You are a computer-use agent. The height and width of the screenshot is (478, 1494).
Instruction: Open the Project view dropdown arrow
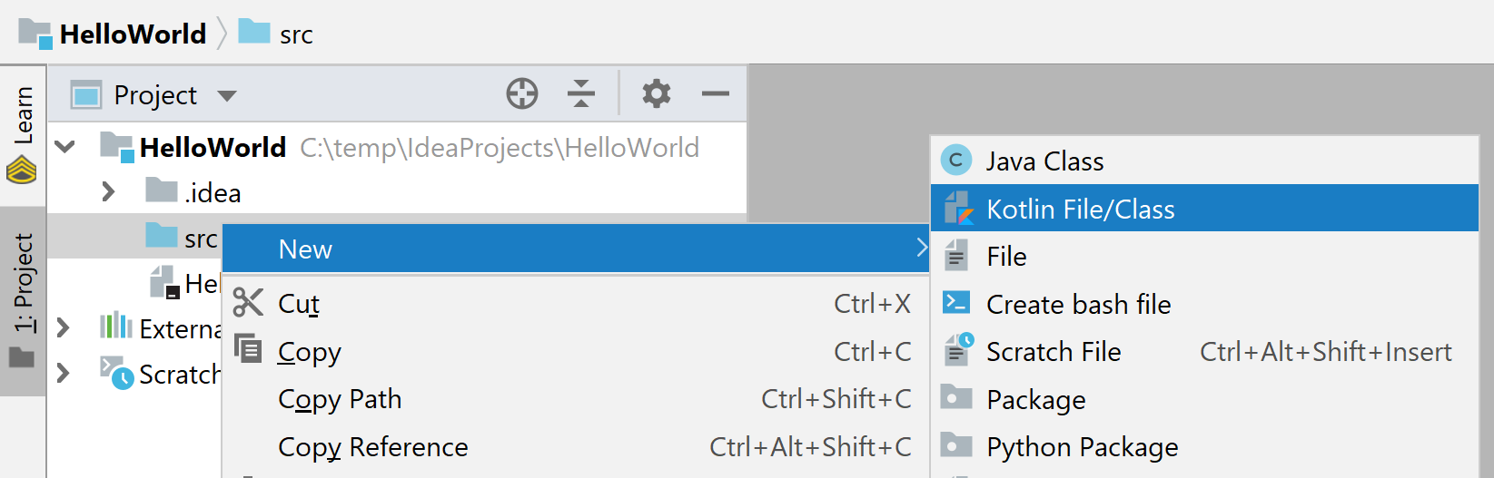(227, 96)
